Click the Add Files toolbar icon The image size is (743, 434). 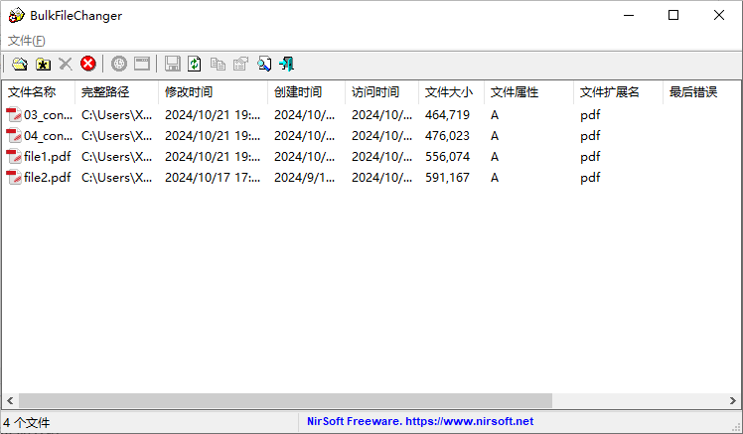20,64
